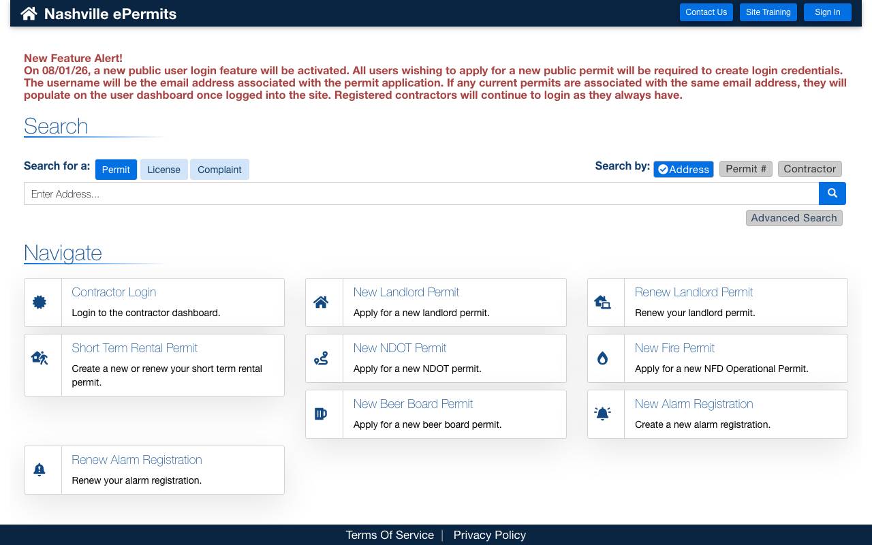Click the Sign In button
The image size is (872, 545).
pos(828,12)
